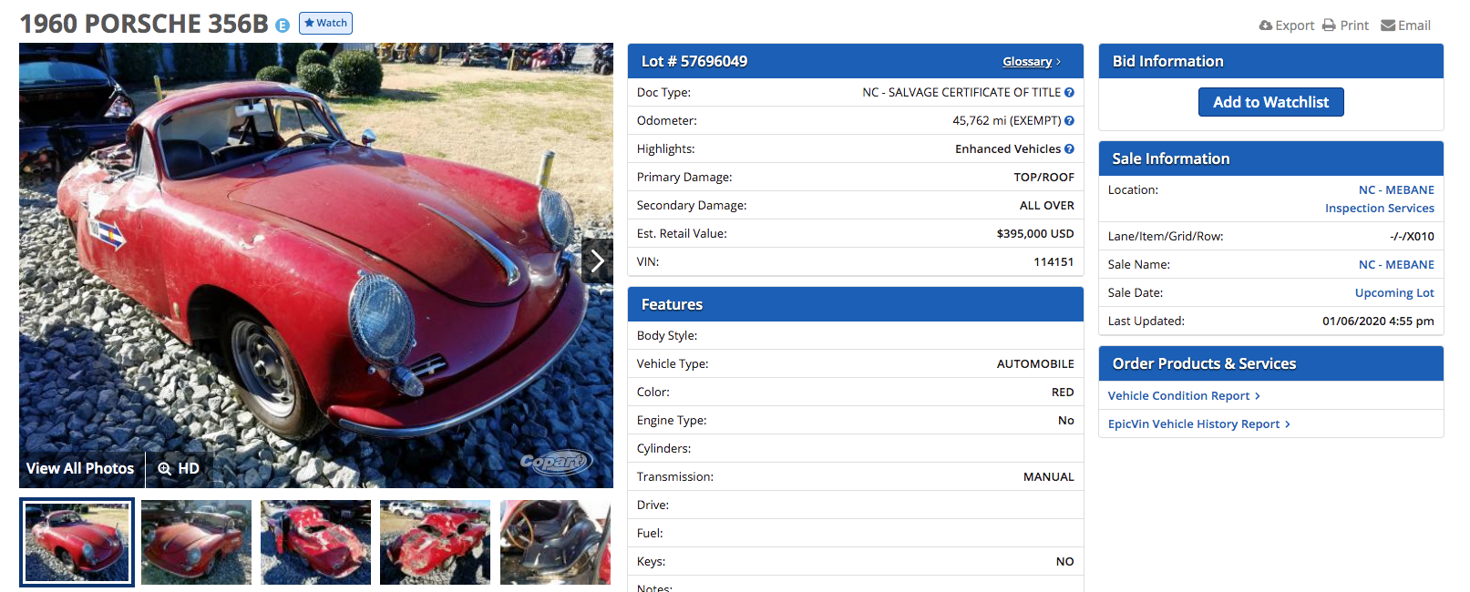The height and width of the screenshot is (592, 1470).
Task: Toggle the Watch star button
Action: 325,23
